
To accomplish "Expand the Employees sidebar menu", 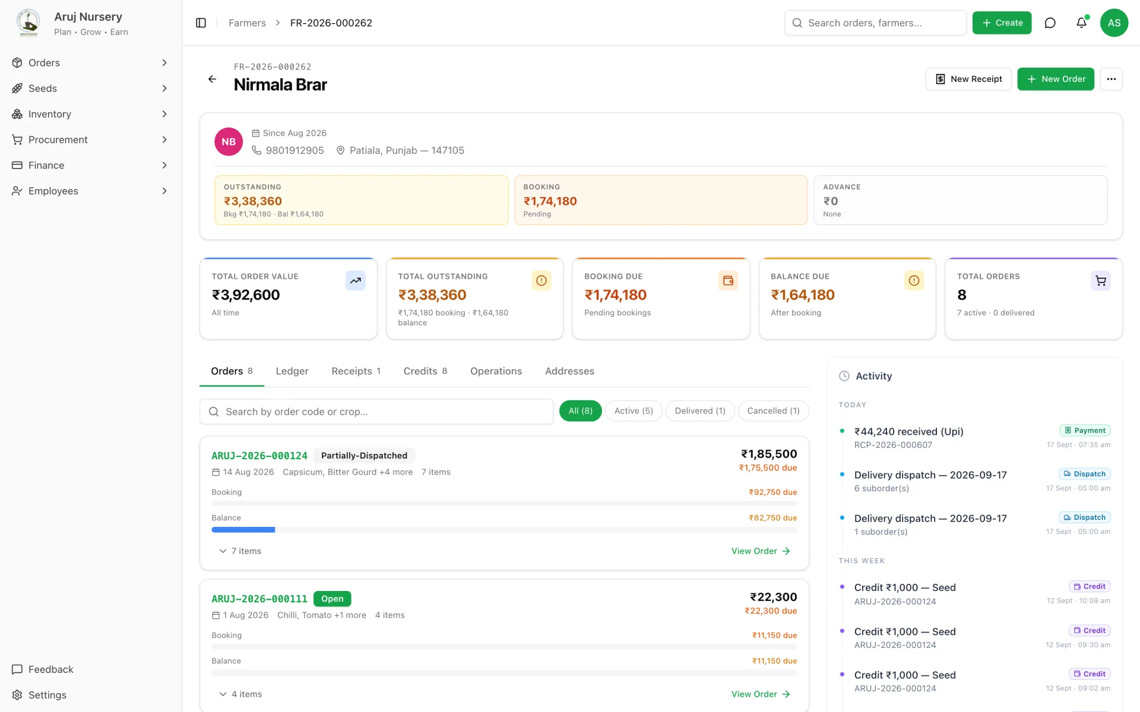I will click(x=91, y=191).
